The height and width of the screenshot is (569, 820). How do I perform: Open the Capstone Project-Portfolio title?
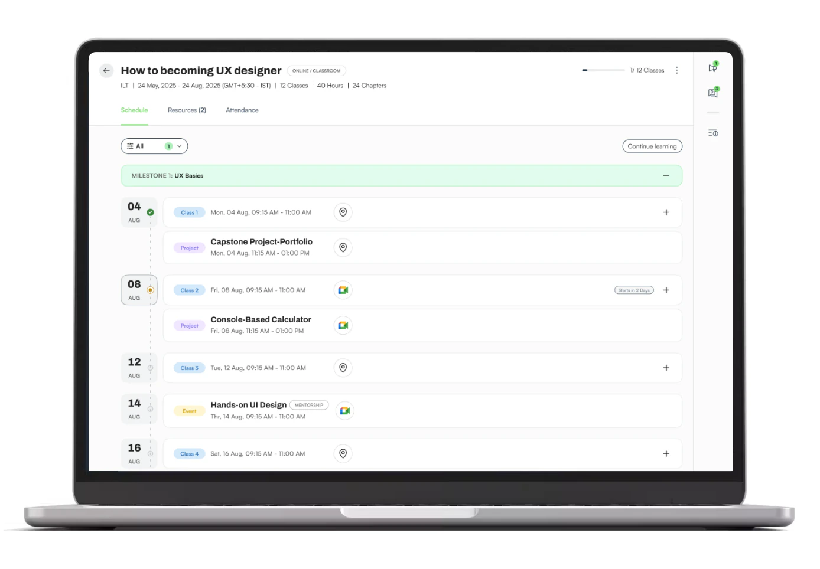(x=262, y=242)
